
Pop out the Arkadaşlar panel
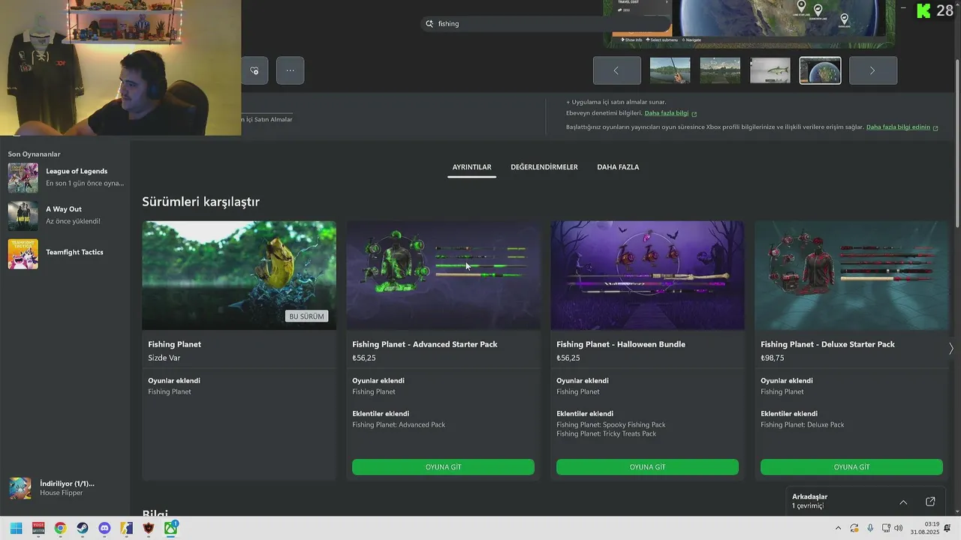930,502
